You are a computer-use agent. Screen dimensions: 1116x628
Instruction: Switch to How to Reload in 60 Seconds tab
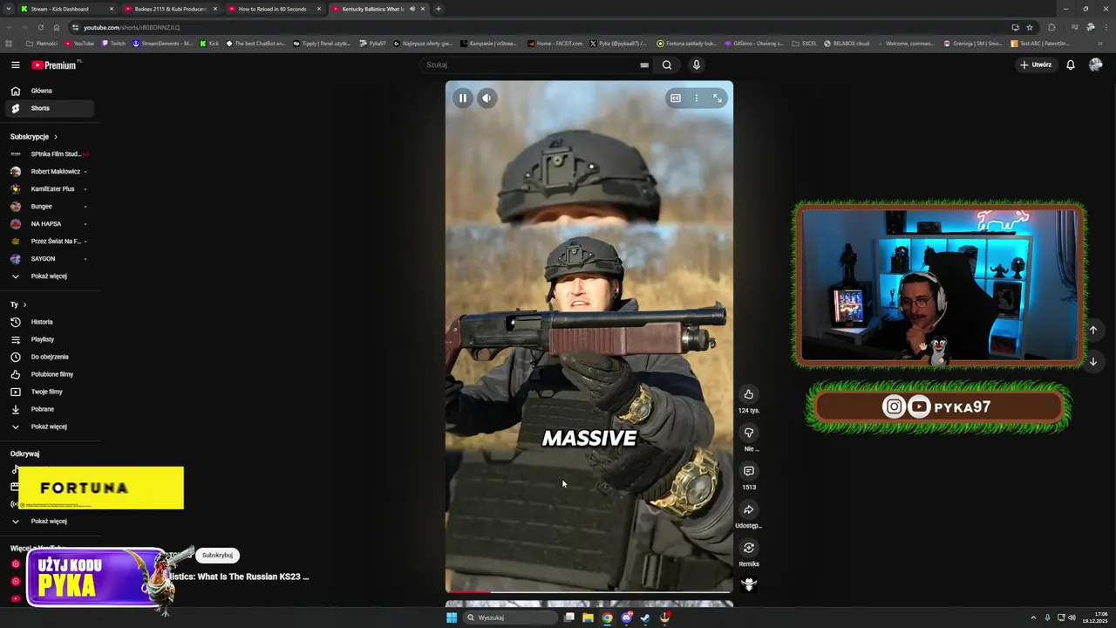pos(273,9)
